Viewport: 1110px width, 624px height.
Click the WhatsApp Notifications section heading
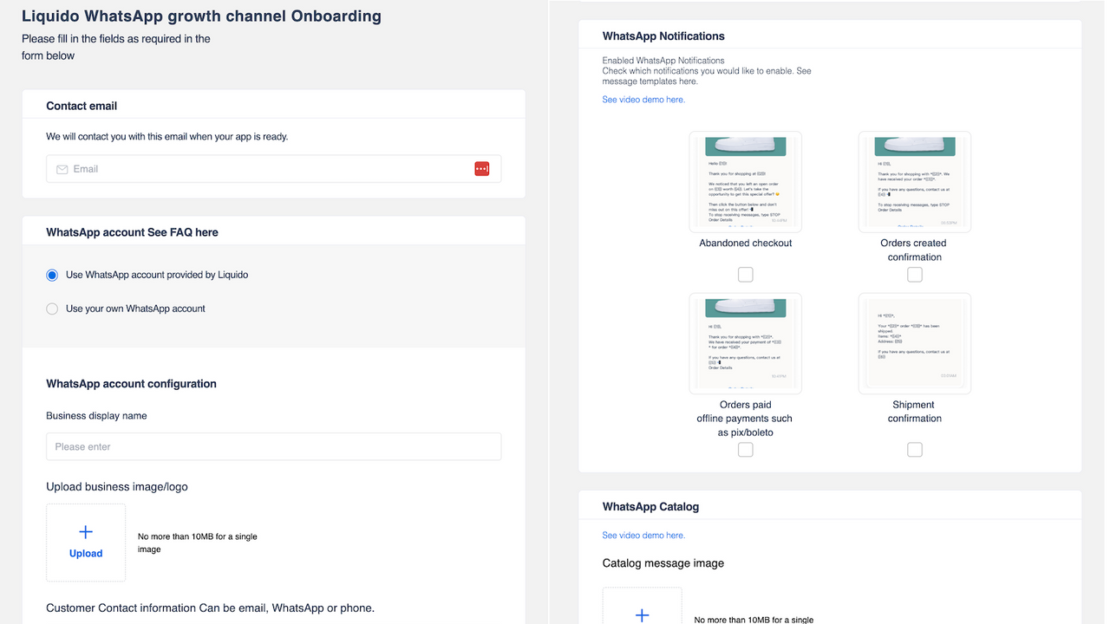tap(663, 36)
